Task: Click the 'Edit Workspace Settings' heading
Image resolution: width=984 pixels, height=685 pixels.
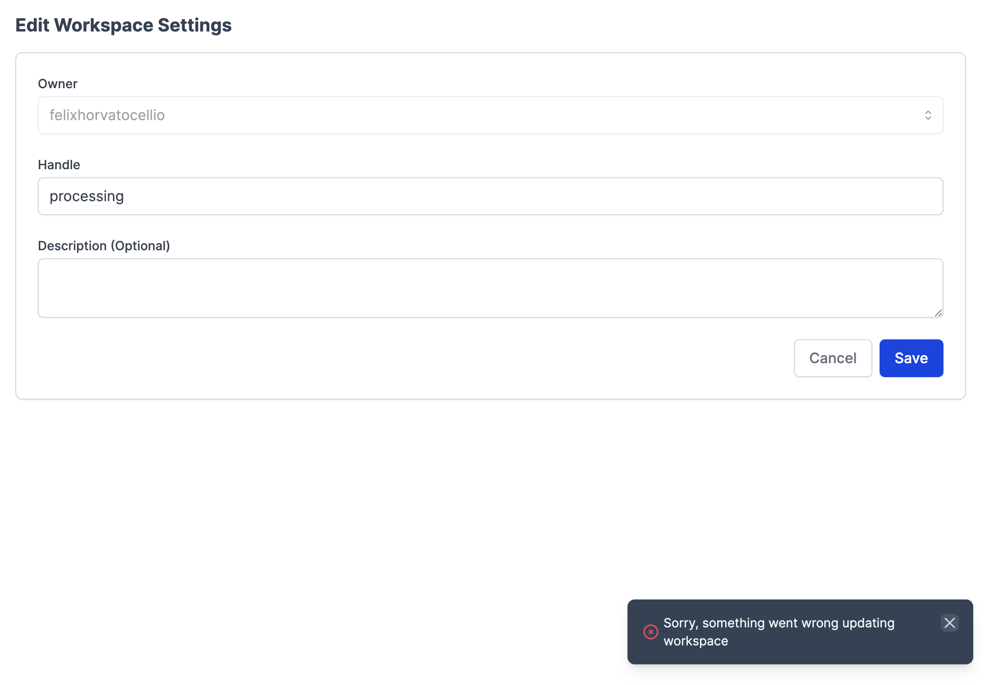Action: point(124,25)
